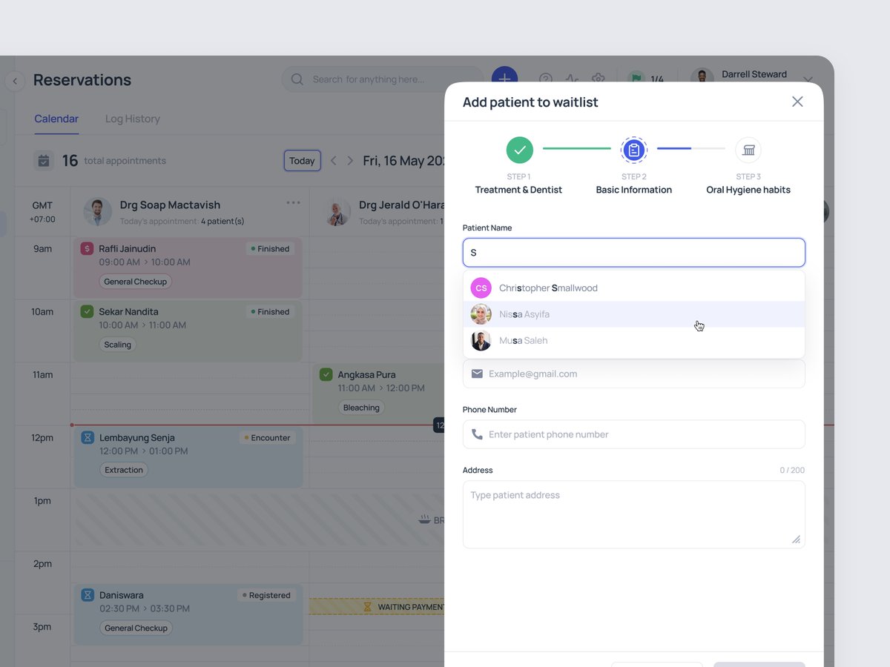Click the Enter patient phone number field

point(634,434)
